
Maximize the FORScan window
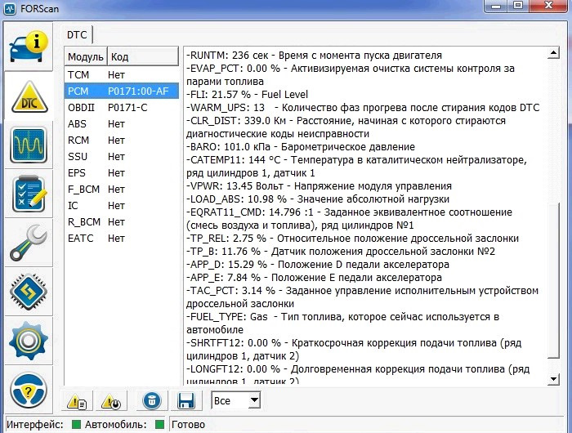518,6
